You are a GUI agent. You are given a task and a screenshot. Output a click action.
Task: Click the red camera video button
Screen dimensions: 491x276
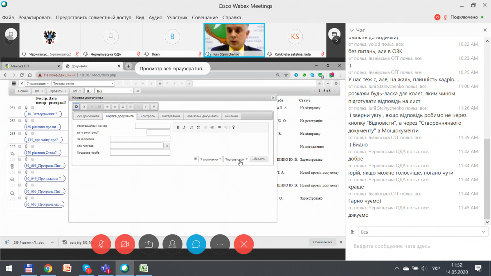point(125,244)
